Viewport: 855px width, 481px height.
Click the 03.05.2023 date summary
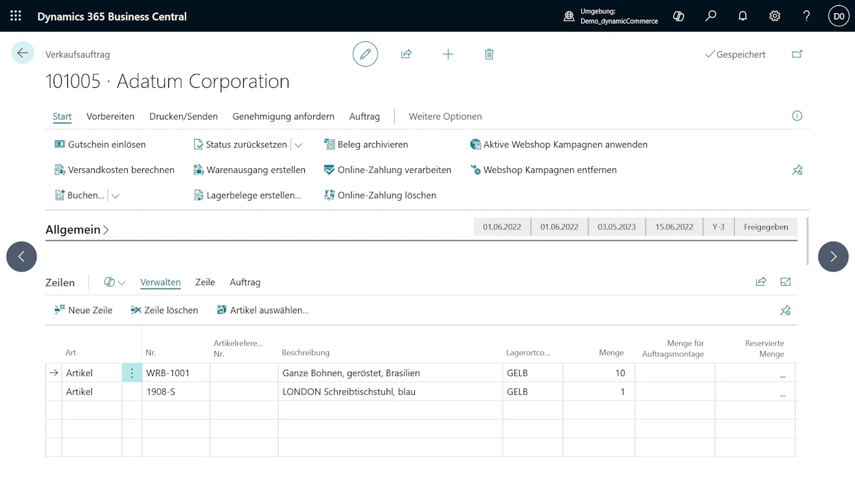[617, 227]
